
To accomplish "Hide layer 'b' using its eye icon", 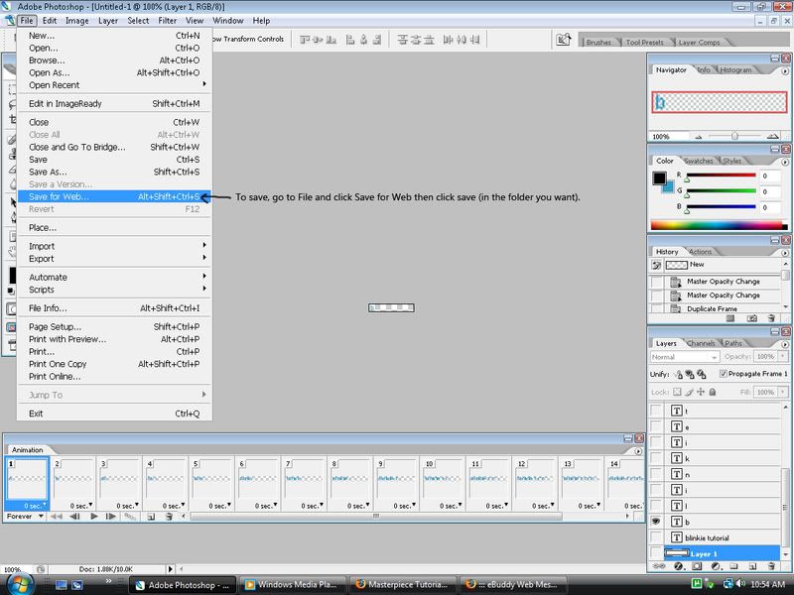I will 656,522.
